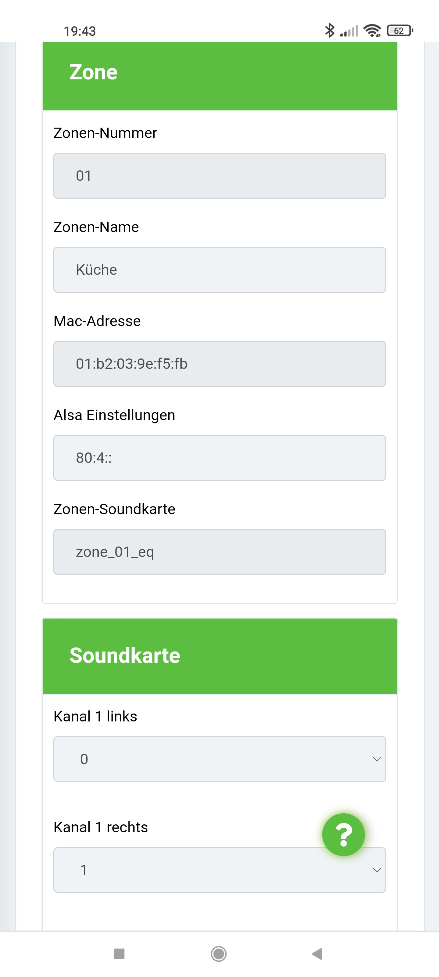Select the Mac-Adresse field

click(x=219, y=364)
